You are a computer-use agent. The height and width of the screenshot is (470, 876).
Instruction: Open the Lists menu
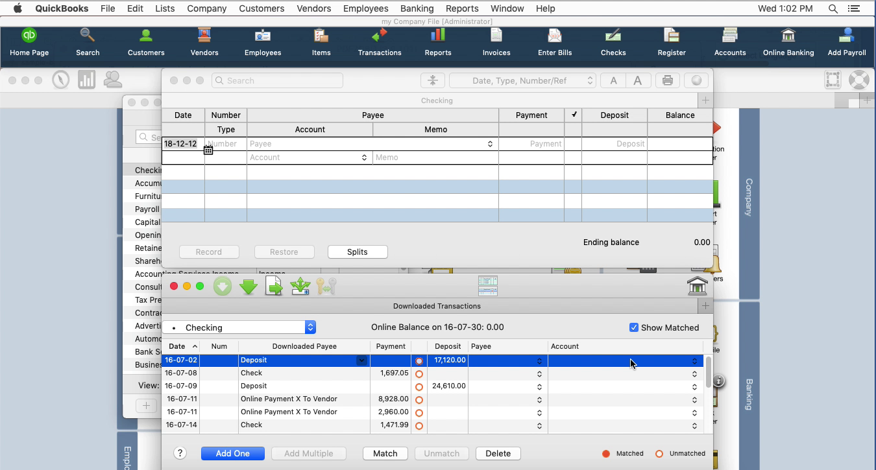pyautogui.click(x=165, y=8)
